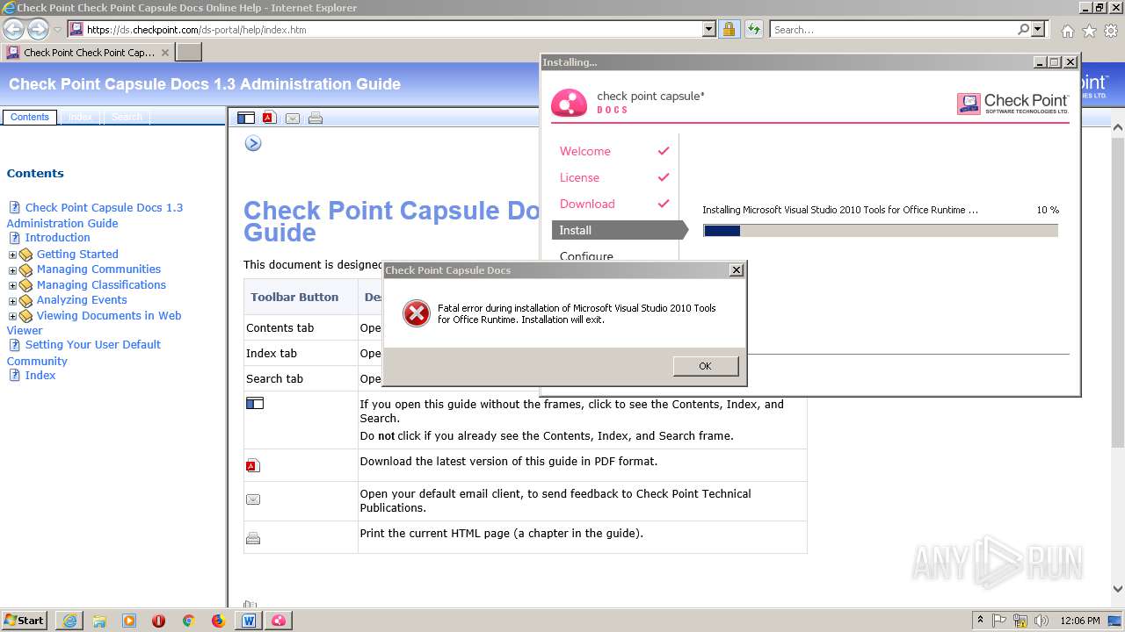Select the Download step in installer
Screen dimensions: 1125x632
coord(587,204)
